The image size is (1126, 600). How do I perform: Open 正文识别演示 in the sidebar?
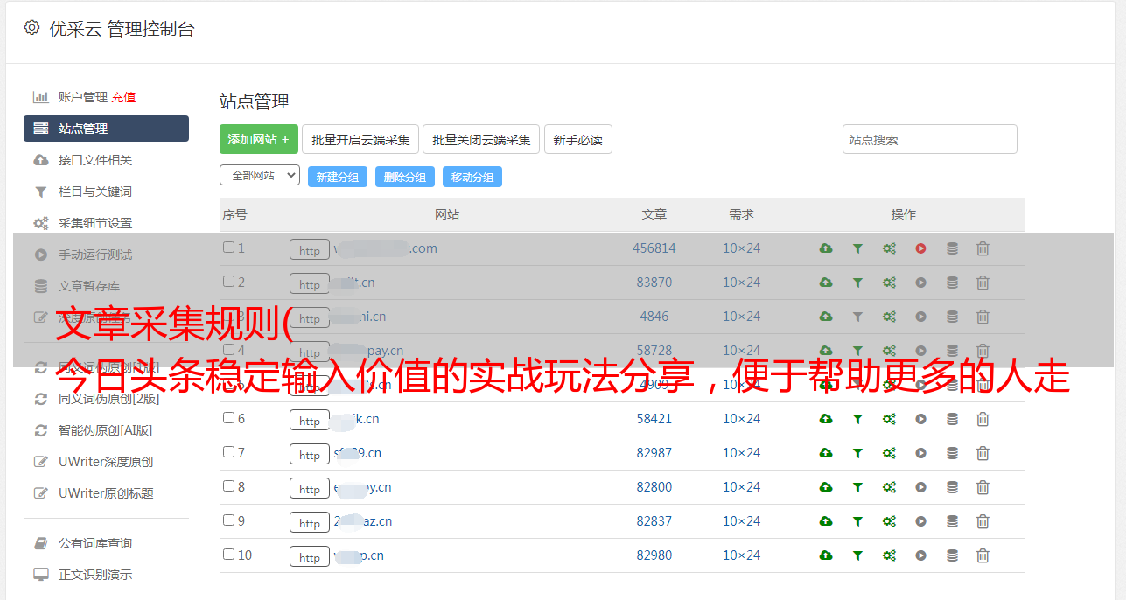(x=95, y=575)
